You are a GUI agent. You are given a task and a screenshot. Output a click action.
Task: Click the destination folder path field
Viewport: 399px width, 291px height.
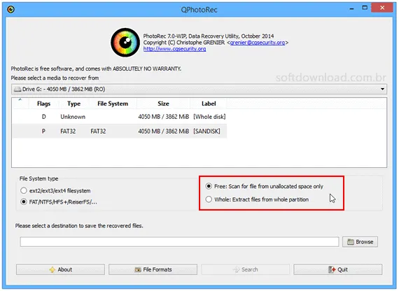(179, 241)
